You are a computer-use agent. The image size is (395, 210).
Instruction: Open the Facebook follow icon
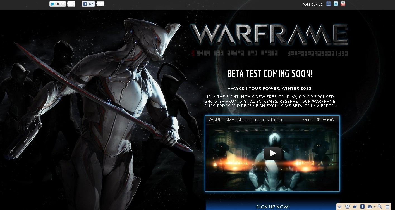329,4
